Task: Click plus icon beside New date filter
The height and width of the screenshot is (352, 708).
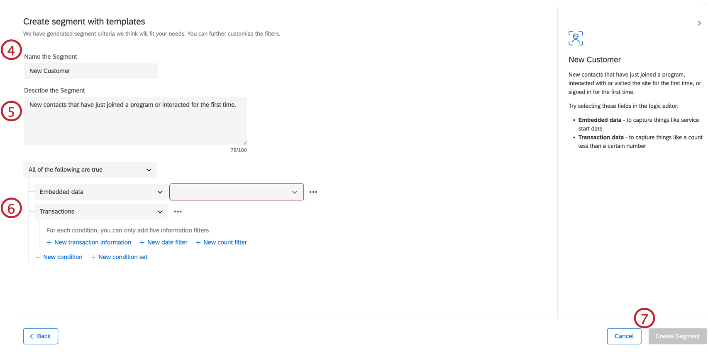Action: [x=142, y=243]
